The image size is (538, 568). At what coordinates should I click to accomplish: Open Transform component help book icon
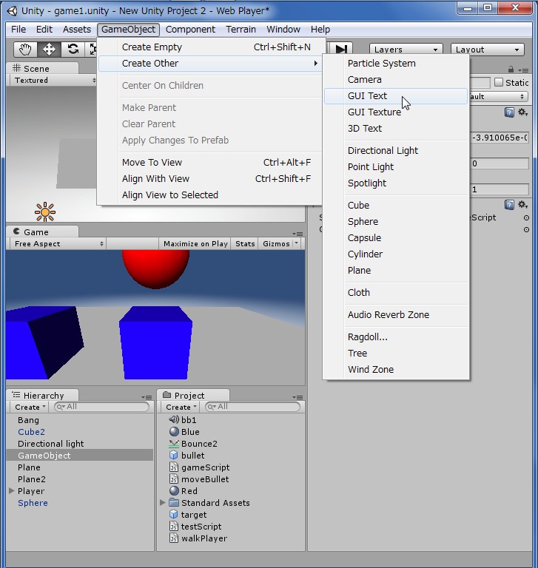pos(509,112)
